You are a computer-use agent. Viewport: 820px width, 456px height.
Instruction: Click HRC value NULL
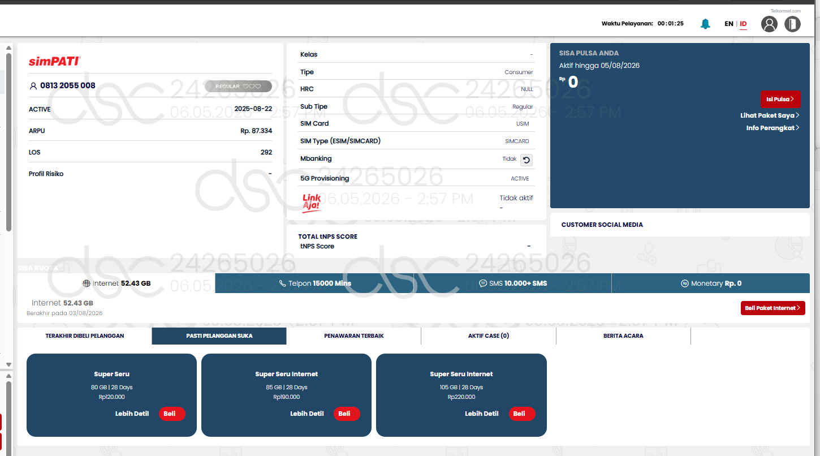[527, 89]
